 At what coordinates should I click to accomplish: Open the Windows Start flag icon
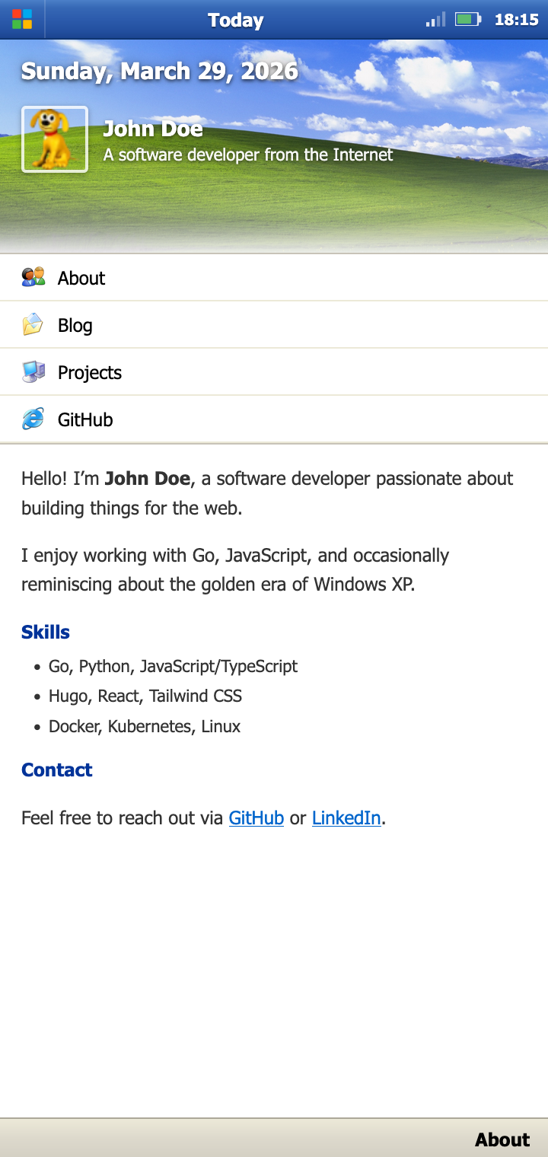22,19
